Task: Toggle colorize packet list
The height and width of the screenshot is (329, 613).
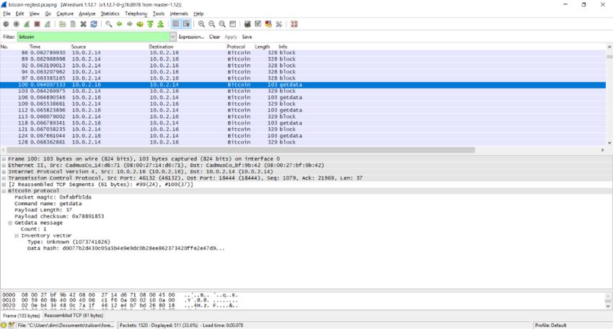Action: coord(175,24)
